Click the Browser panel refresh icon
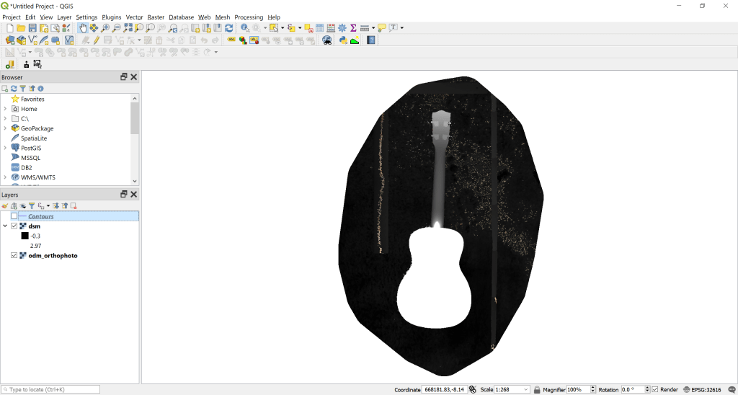The height and width of the screenshot is (395, 738). click(14, 89)
